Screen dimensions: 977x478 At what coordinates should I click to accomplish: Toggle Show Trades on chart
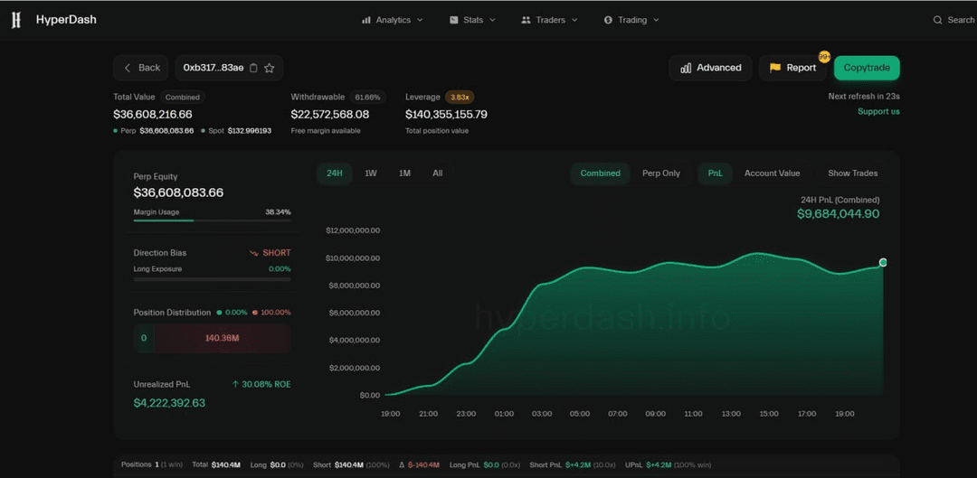(852, 173)
